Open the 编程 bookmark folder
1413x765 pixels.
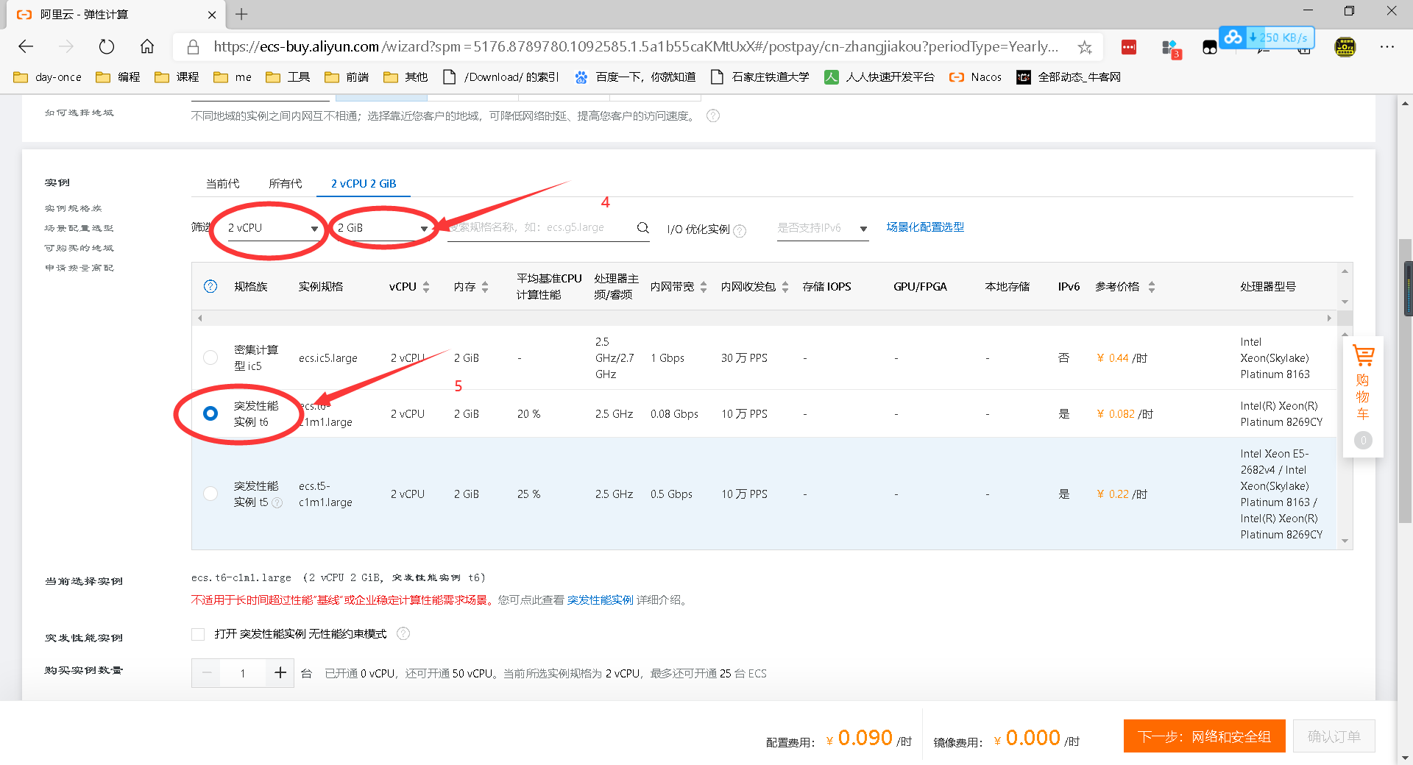(118, 76)
